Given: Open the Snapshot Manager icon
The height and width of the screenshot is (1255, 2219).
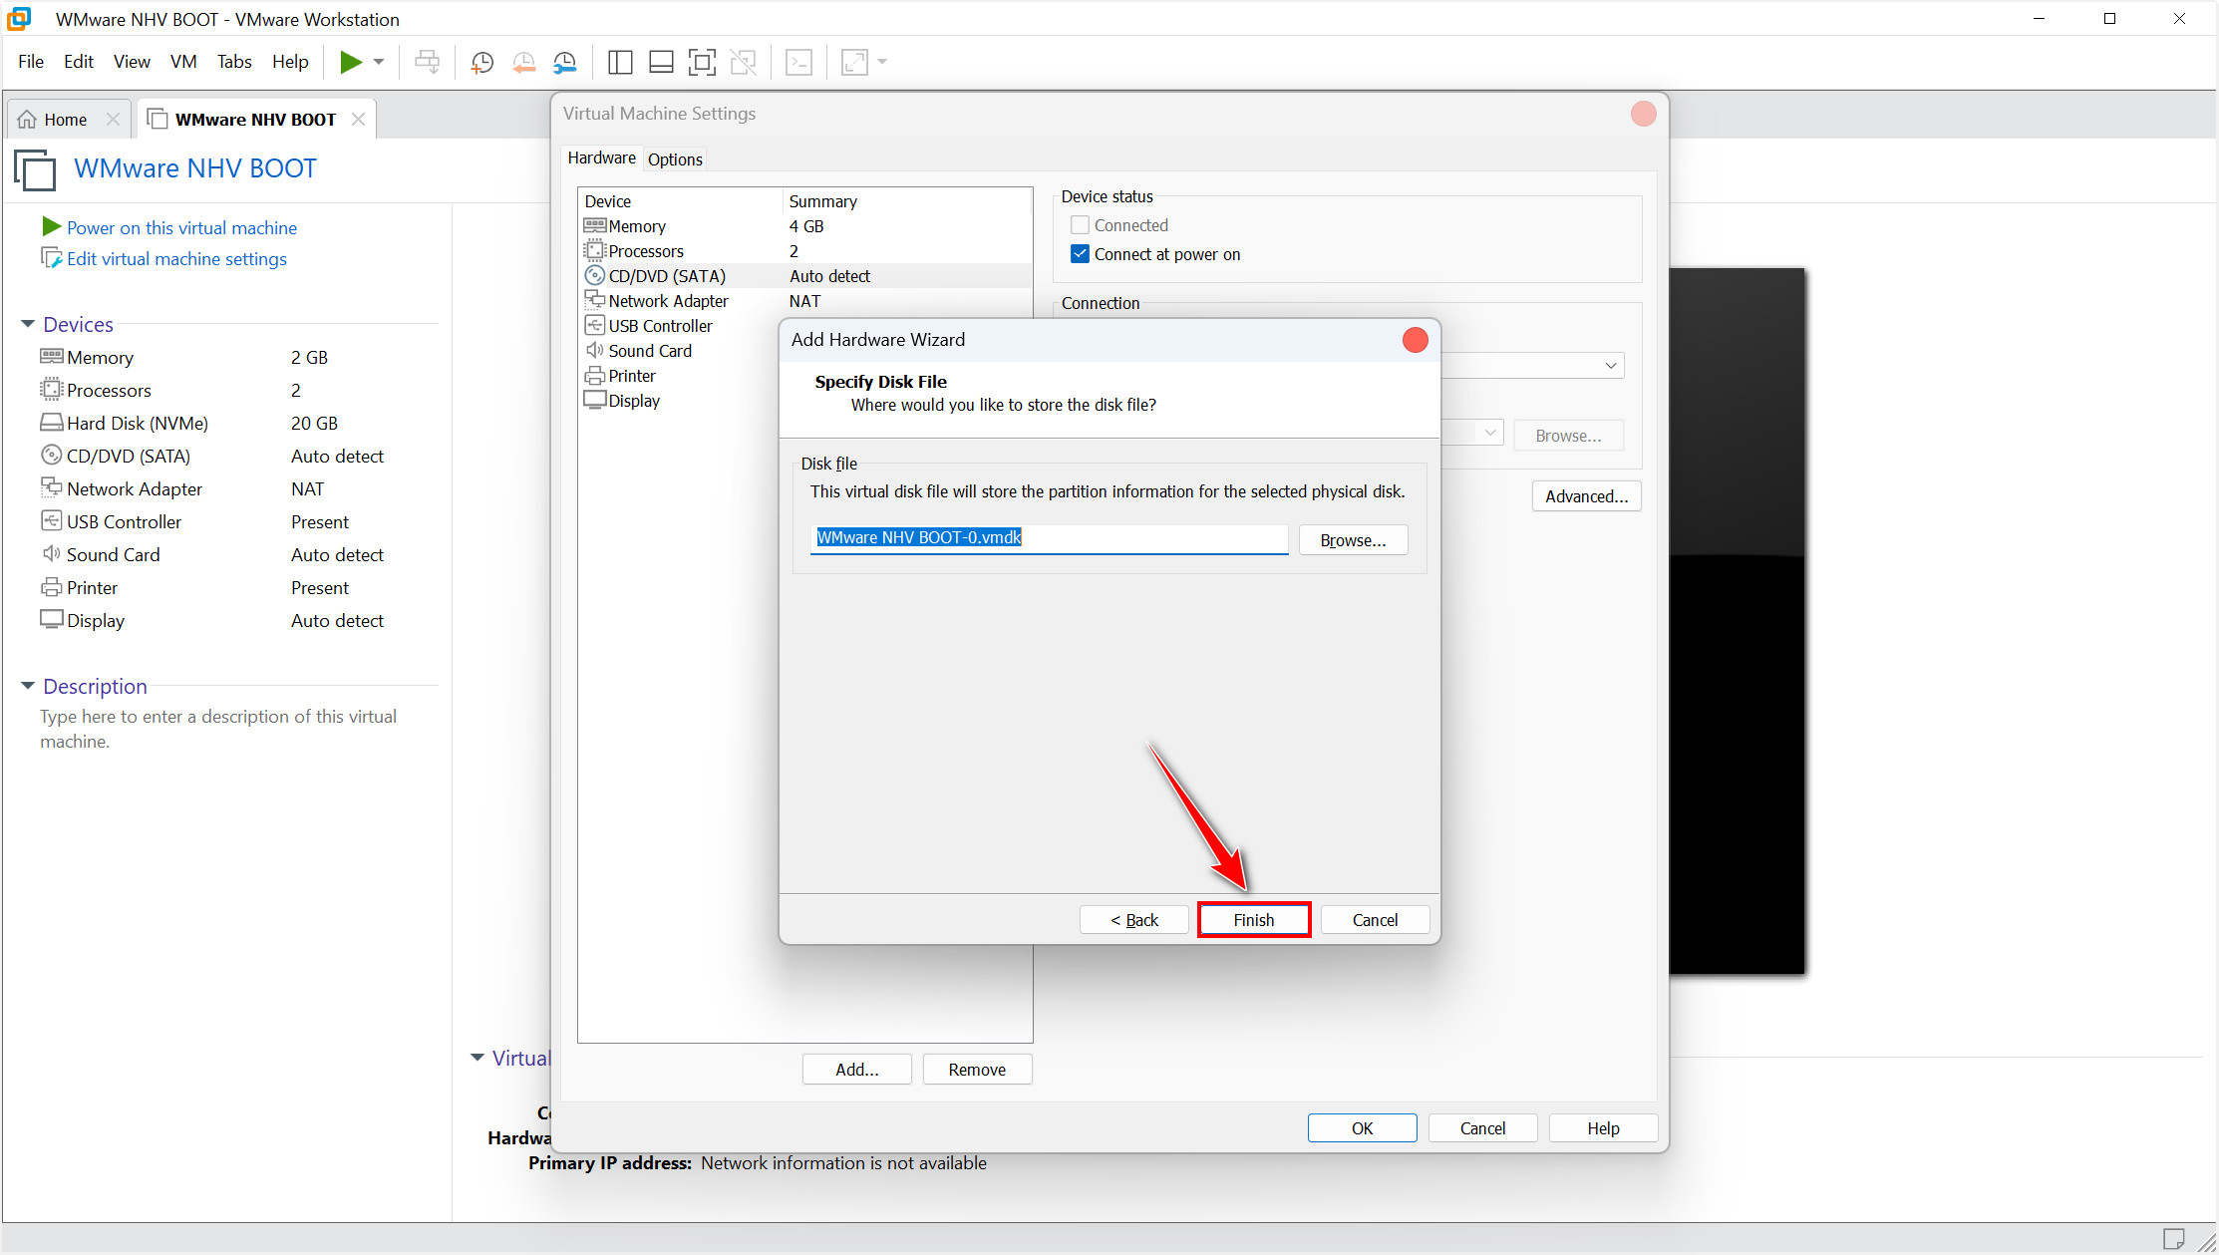Looking at the screenshot, I should pos(565,63).
